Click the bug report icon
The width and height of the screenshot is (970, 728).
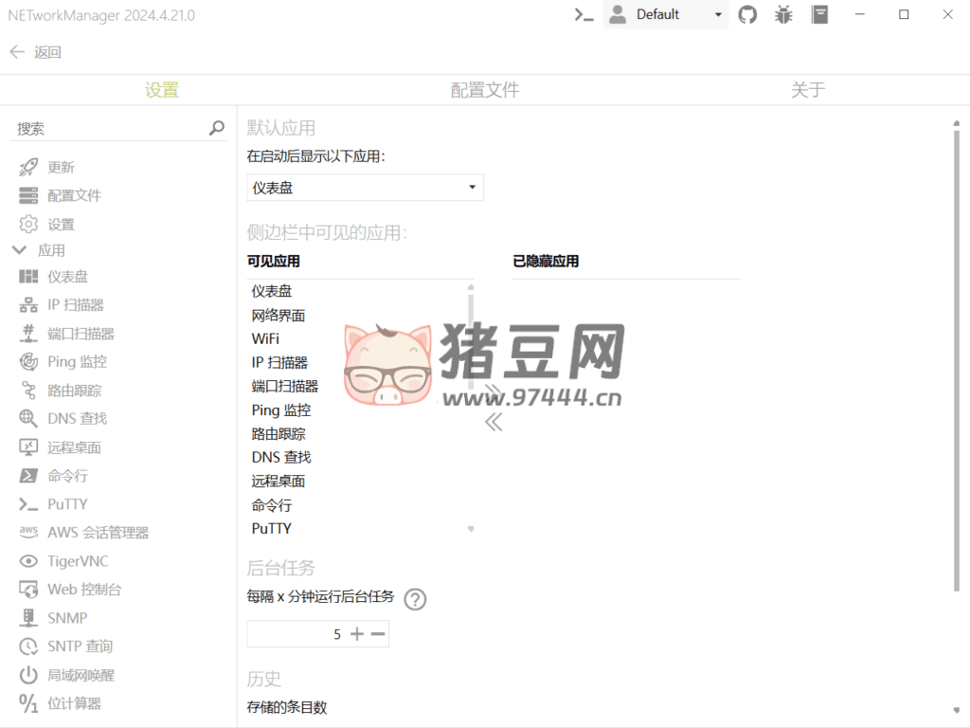click(x=783, y=14)
